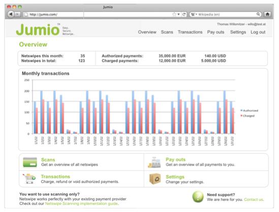The image size is (279, 212).
Task: Click the search magnifier icon
Action: 258,14
